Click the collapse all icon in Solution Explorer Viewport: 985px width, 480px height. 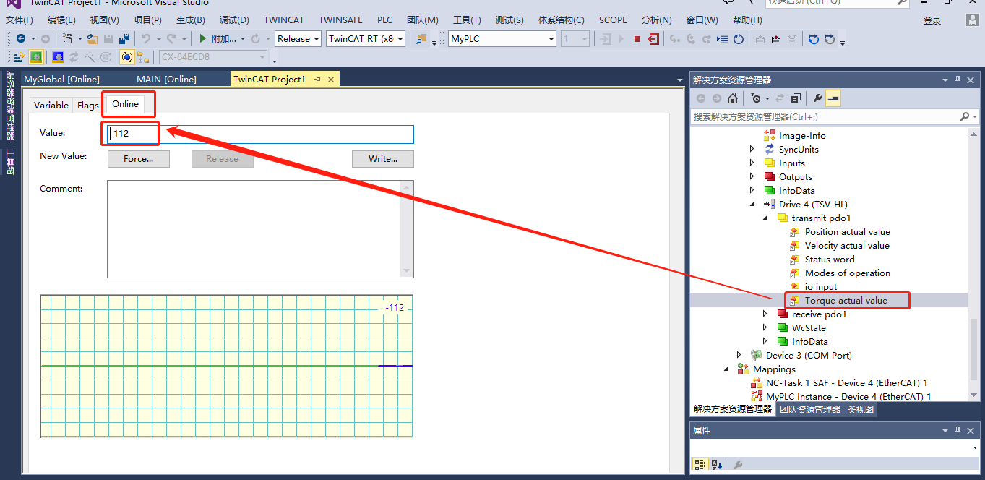[x=796, y=98]
